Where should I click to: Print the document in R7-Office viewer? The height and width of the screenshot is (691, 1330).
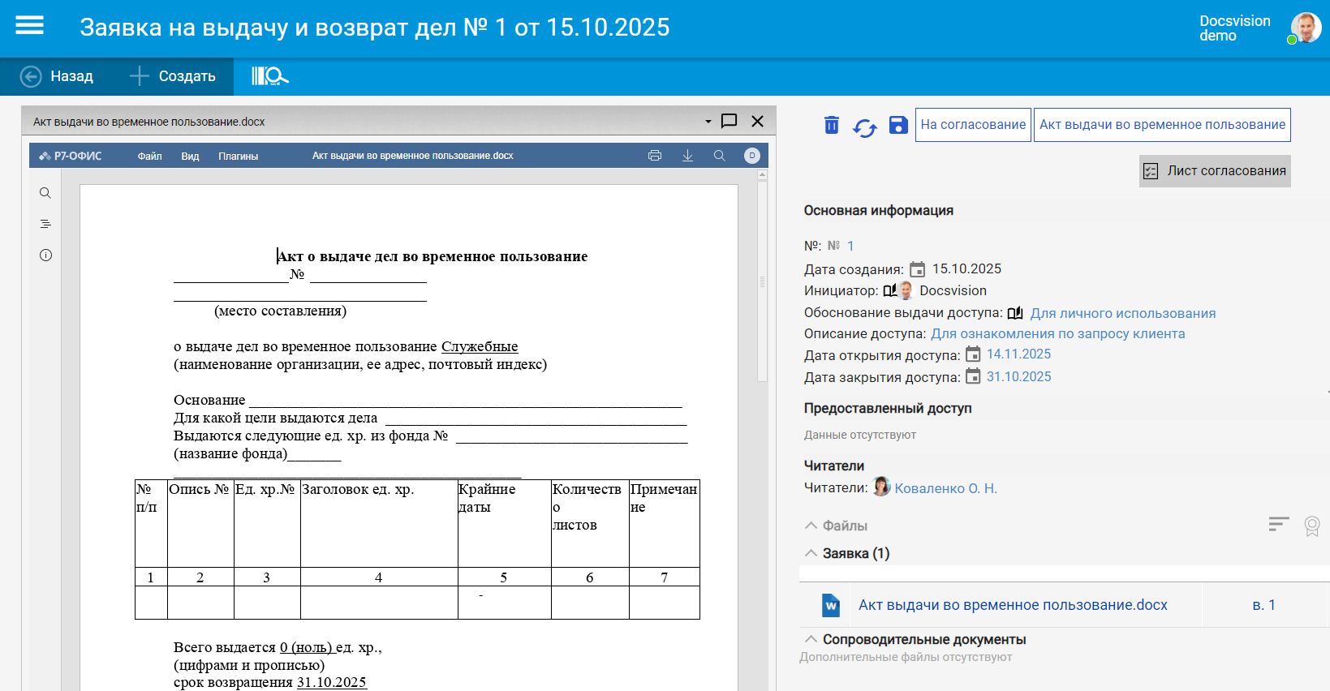point(655,156)
